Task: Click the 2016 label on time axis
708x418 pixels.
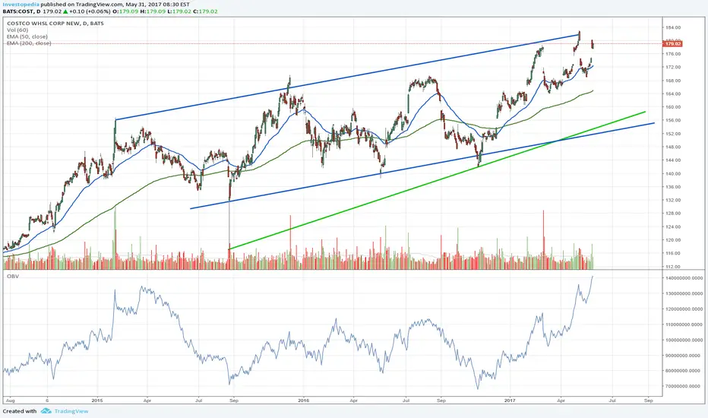Action: click(303, 401)
